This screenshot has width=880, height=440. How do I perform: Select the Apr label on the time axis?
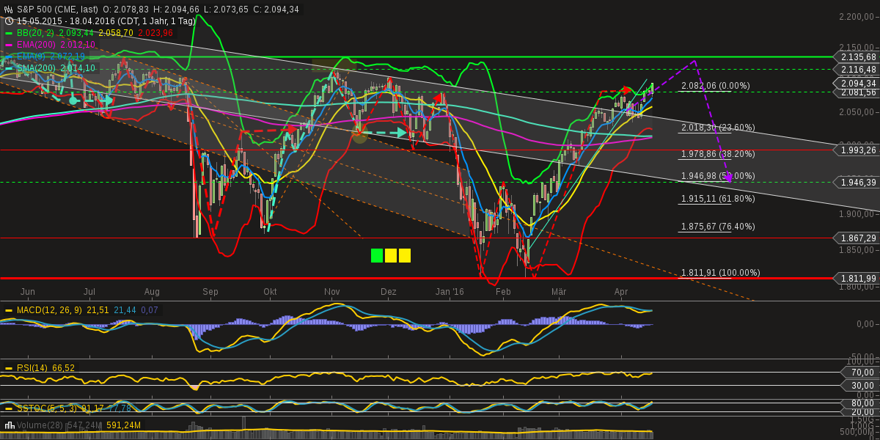[621, 291]
